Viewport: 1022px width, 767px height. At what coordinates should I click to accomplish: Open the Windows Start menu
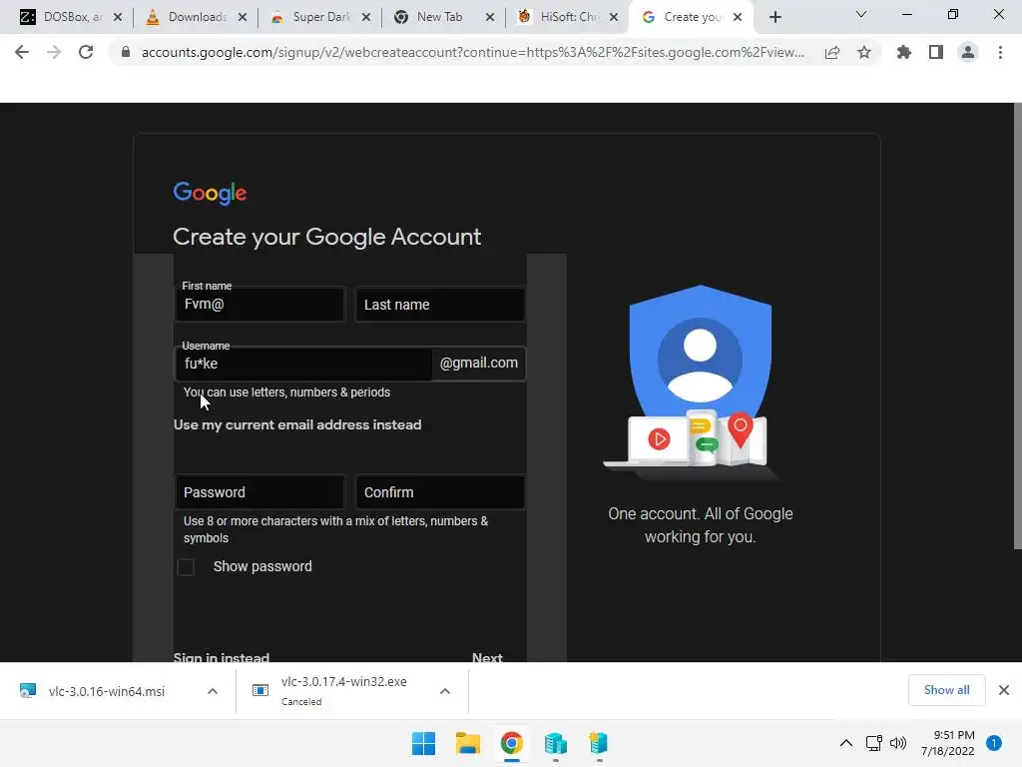423,743
